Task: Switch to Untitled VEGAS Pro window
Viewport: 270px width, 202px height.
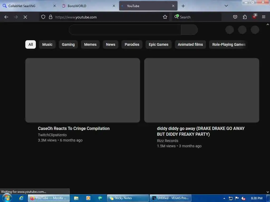Action: coord(171,198)
